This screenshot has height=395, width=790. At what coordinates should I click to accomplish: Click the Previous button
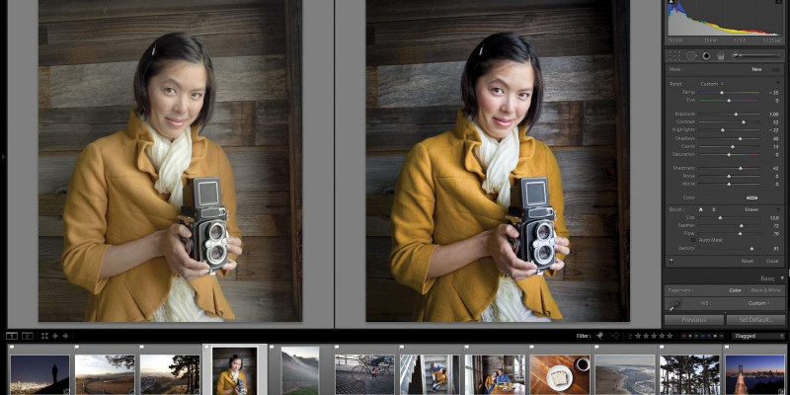click(x=693, y=320)
